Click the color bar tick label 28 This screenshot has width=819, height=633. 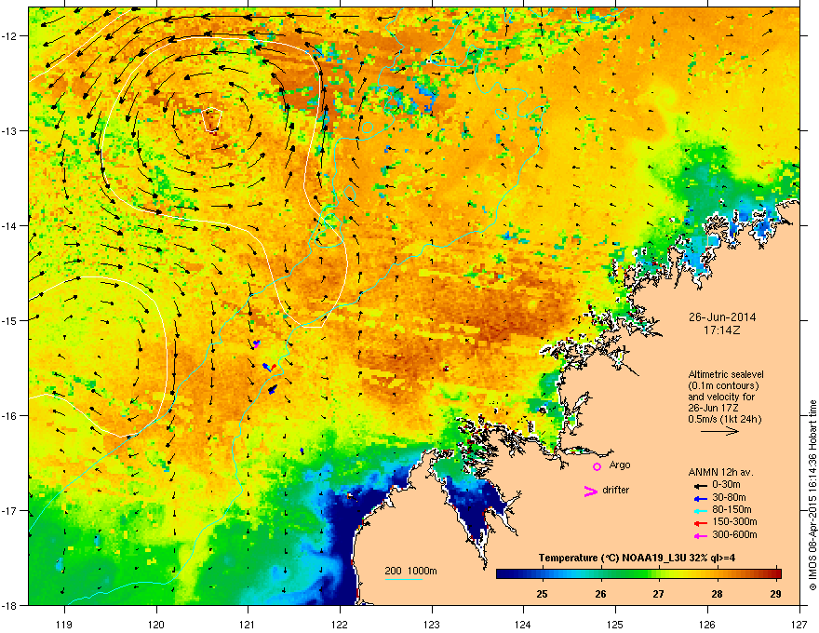pos(718,594)
